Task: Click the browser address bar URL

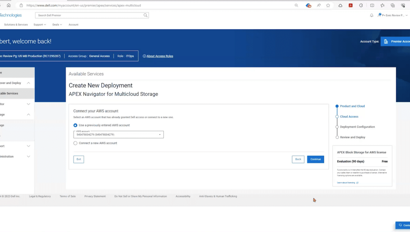Action: [84, 5]
